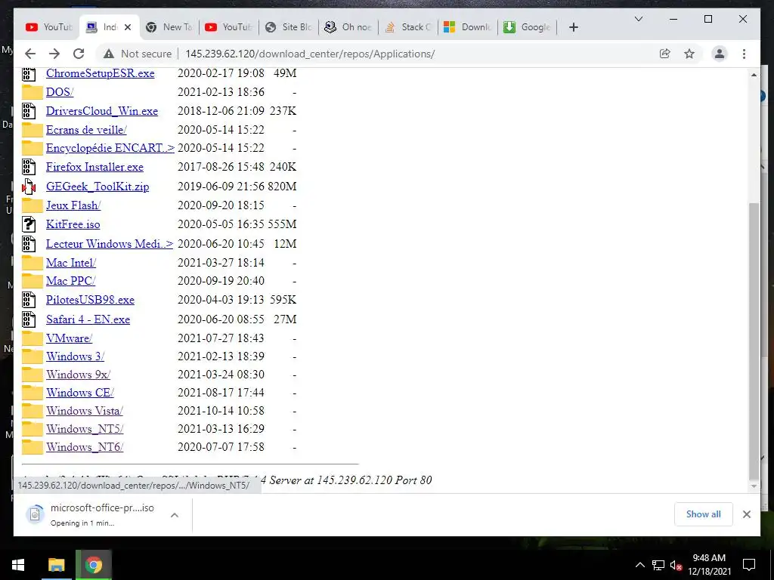Open the Chrome profile avatar
Image resolution: width=774 pixels, height=580 pixels.
(x=720, y=54)
